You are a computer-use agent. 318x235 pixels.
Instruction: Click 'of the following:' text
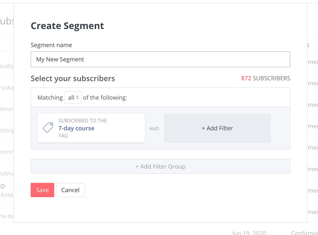[x=105, y=98]
